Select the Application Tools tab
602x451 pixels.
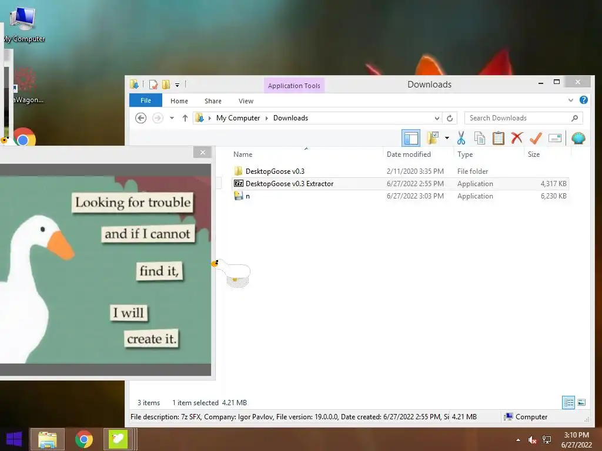click(294, 86)
